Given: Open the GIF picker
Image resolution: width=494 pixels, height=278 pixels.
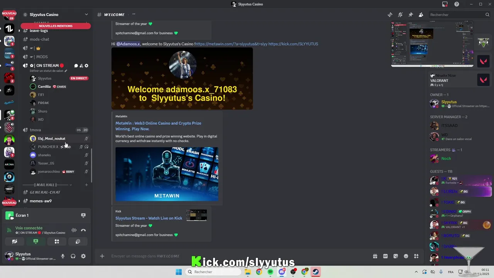Looking at the screenshot, I should [x=385, y=256].
